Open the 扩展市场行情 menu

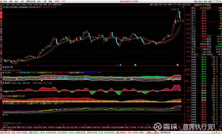[x=31, y=1]
